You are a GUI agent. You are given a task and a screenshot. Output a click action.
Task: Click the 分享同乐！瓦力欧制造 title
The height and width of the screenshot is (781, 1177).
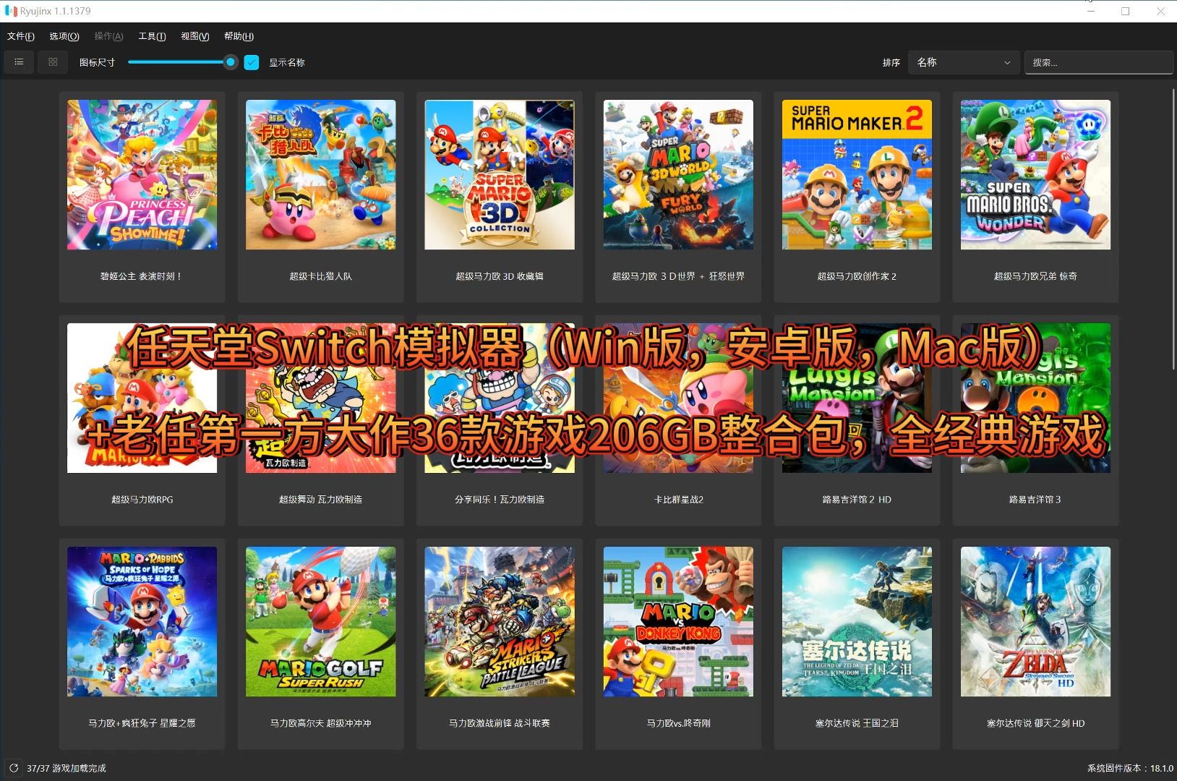(500, 500)
